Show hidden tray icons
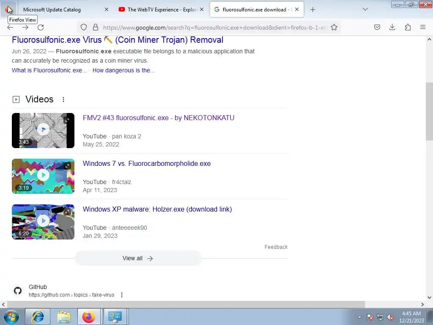Viewport: 433px width, 325px height. click(359, 317)
